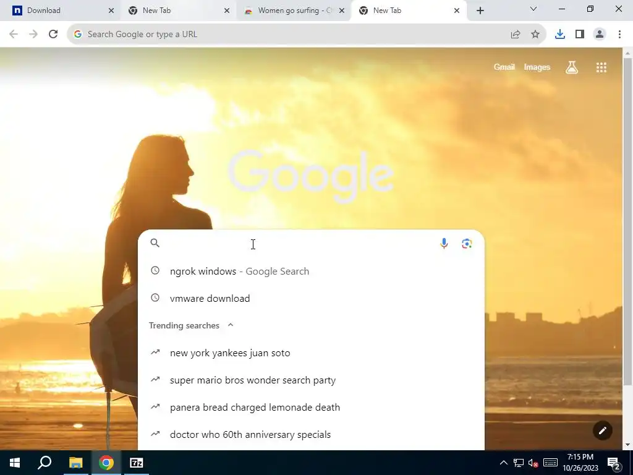Close the Women go surfing tab
The height and width of the screenshot is (475, 633).
coord(341,11)
